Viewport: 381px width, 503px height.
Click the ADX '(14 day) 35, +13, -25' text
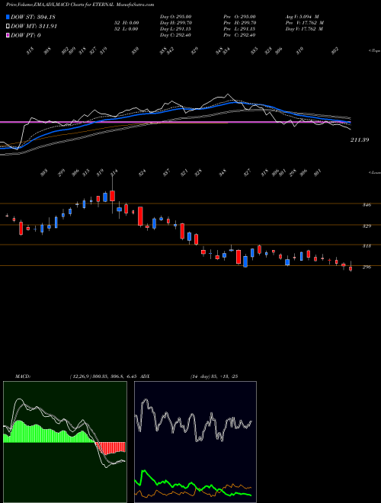(x=214, y=376)
